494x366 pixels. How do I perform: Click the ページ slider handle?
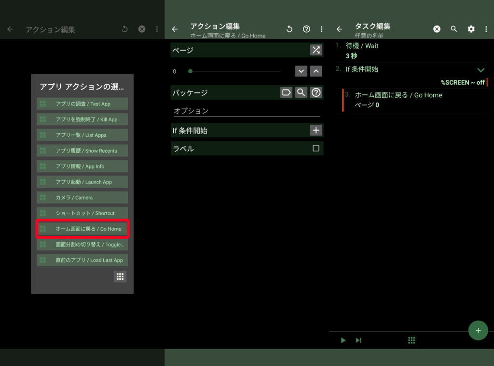pyautogui.click(x=191, y=71)
